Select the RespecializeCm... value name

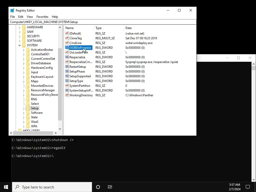pyautogui.click(x=81, y=62)
